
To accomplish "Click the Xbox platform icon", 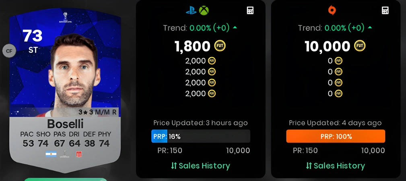I will [204, 10].
